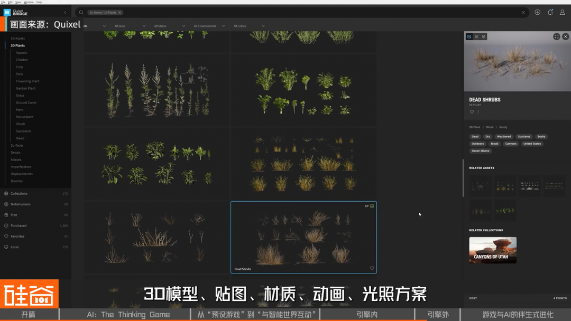
Task: Open the All Colors filter dropdown
Action: coord(248,26)
